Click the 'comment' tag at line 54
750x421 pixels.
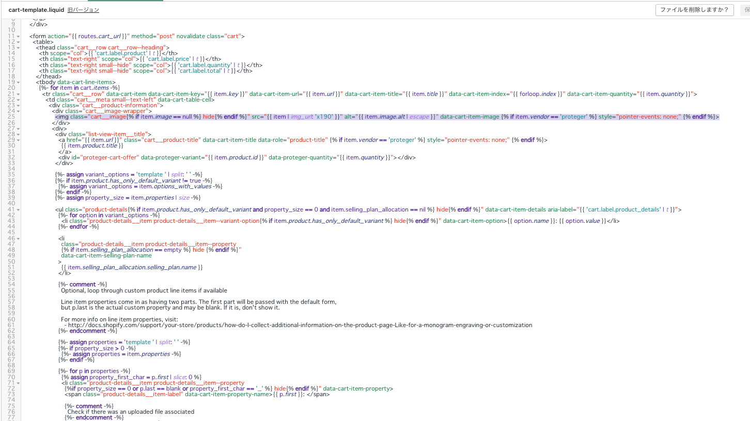83,285
